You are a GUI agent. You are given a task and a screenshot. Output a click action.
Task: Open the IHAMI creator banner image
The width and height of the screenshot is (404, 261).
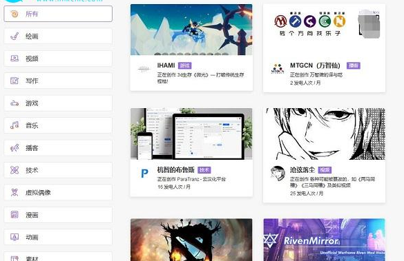[x=191, y=30]
